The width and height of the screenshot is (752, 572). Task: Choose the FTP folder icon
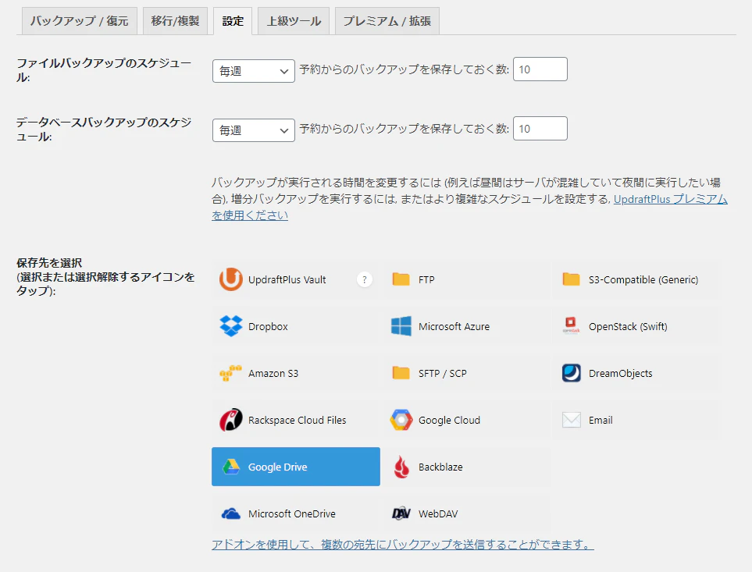coord(401,279)
